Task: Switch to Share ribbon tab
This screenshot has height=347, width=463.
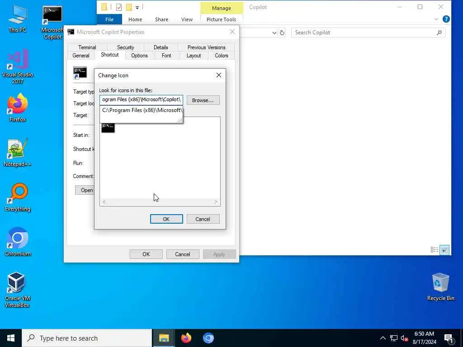Action: pos(161,19)
